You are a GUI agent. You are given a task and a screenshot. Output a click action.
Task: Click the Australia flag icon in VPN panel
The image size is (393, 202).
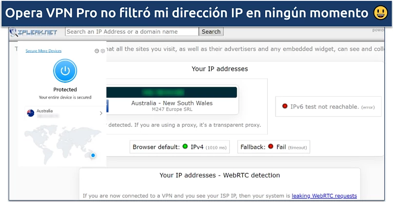point(31,113)
